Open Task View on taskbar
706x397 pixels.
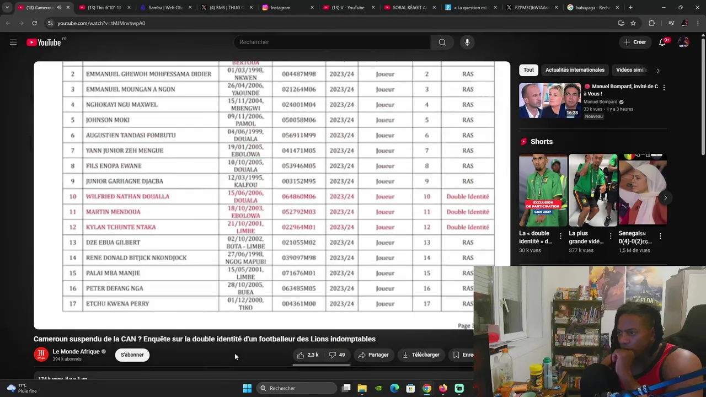pyautogui.click(x=346, y=388)
